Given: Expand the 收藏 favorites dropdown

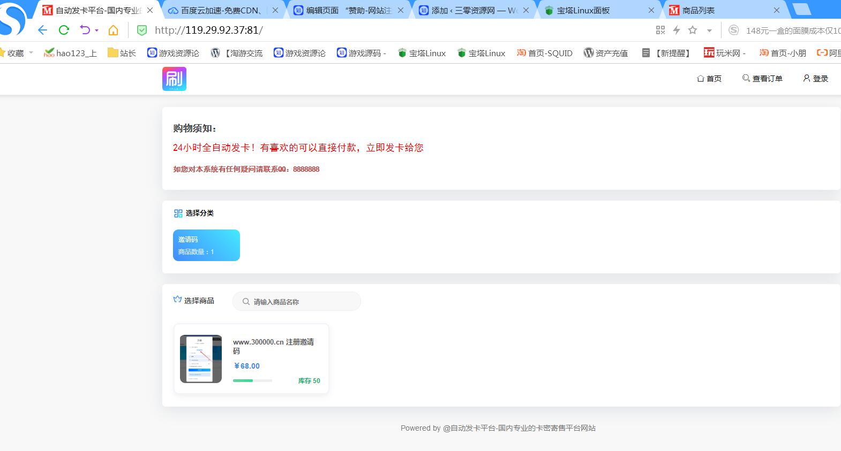Looking at the screenshot, I should click(31, 52).
